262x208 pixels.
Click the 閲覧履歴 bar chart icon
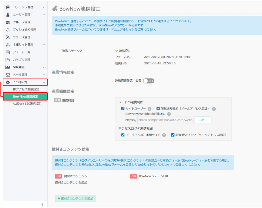coord(8,67)
